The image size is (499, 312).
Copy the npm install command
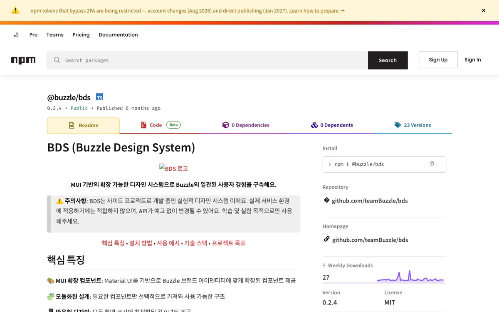[x=432, y=164]
